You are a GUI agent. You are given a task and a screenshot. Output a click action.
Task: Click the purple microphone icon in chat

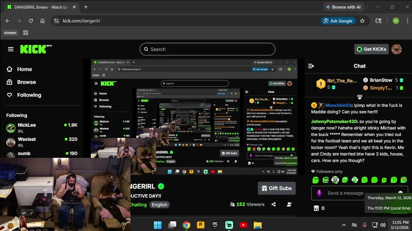(319, 193)
